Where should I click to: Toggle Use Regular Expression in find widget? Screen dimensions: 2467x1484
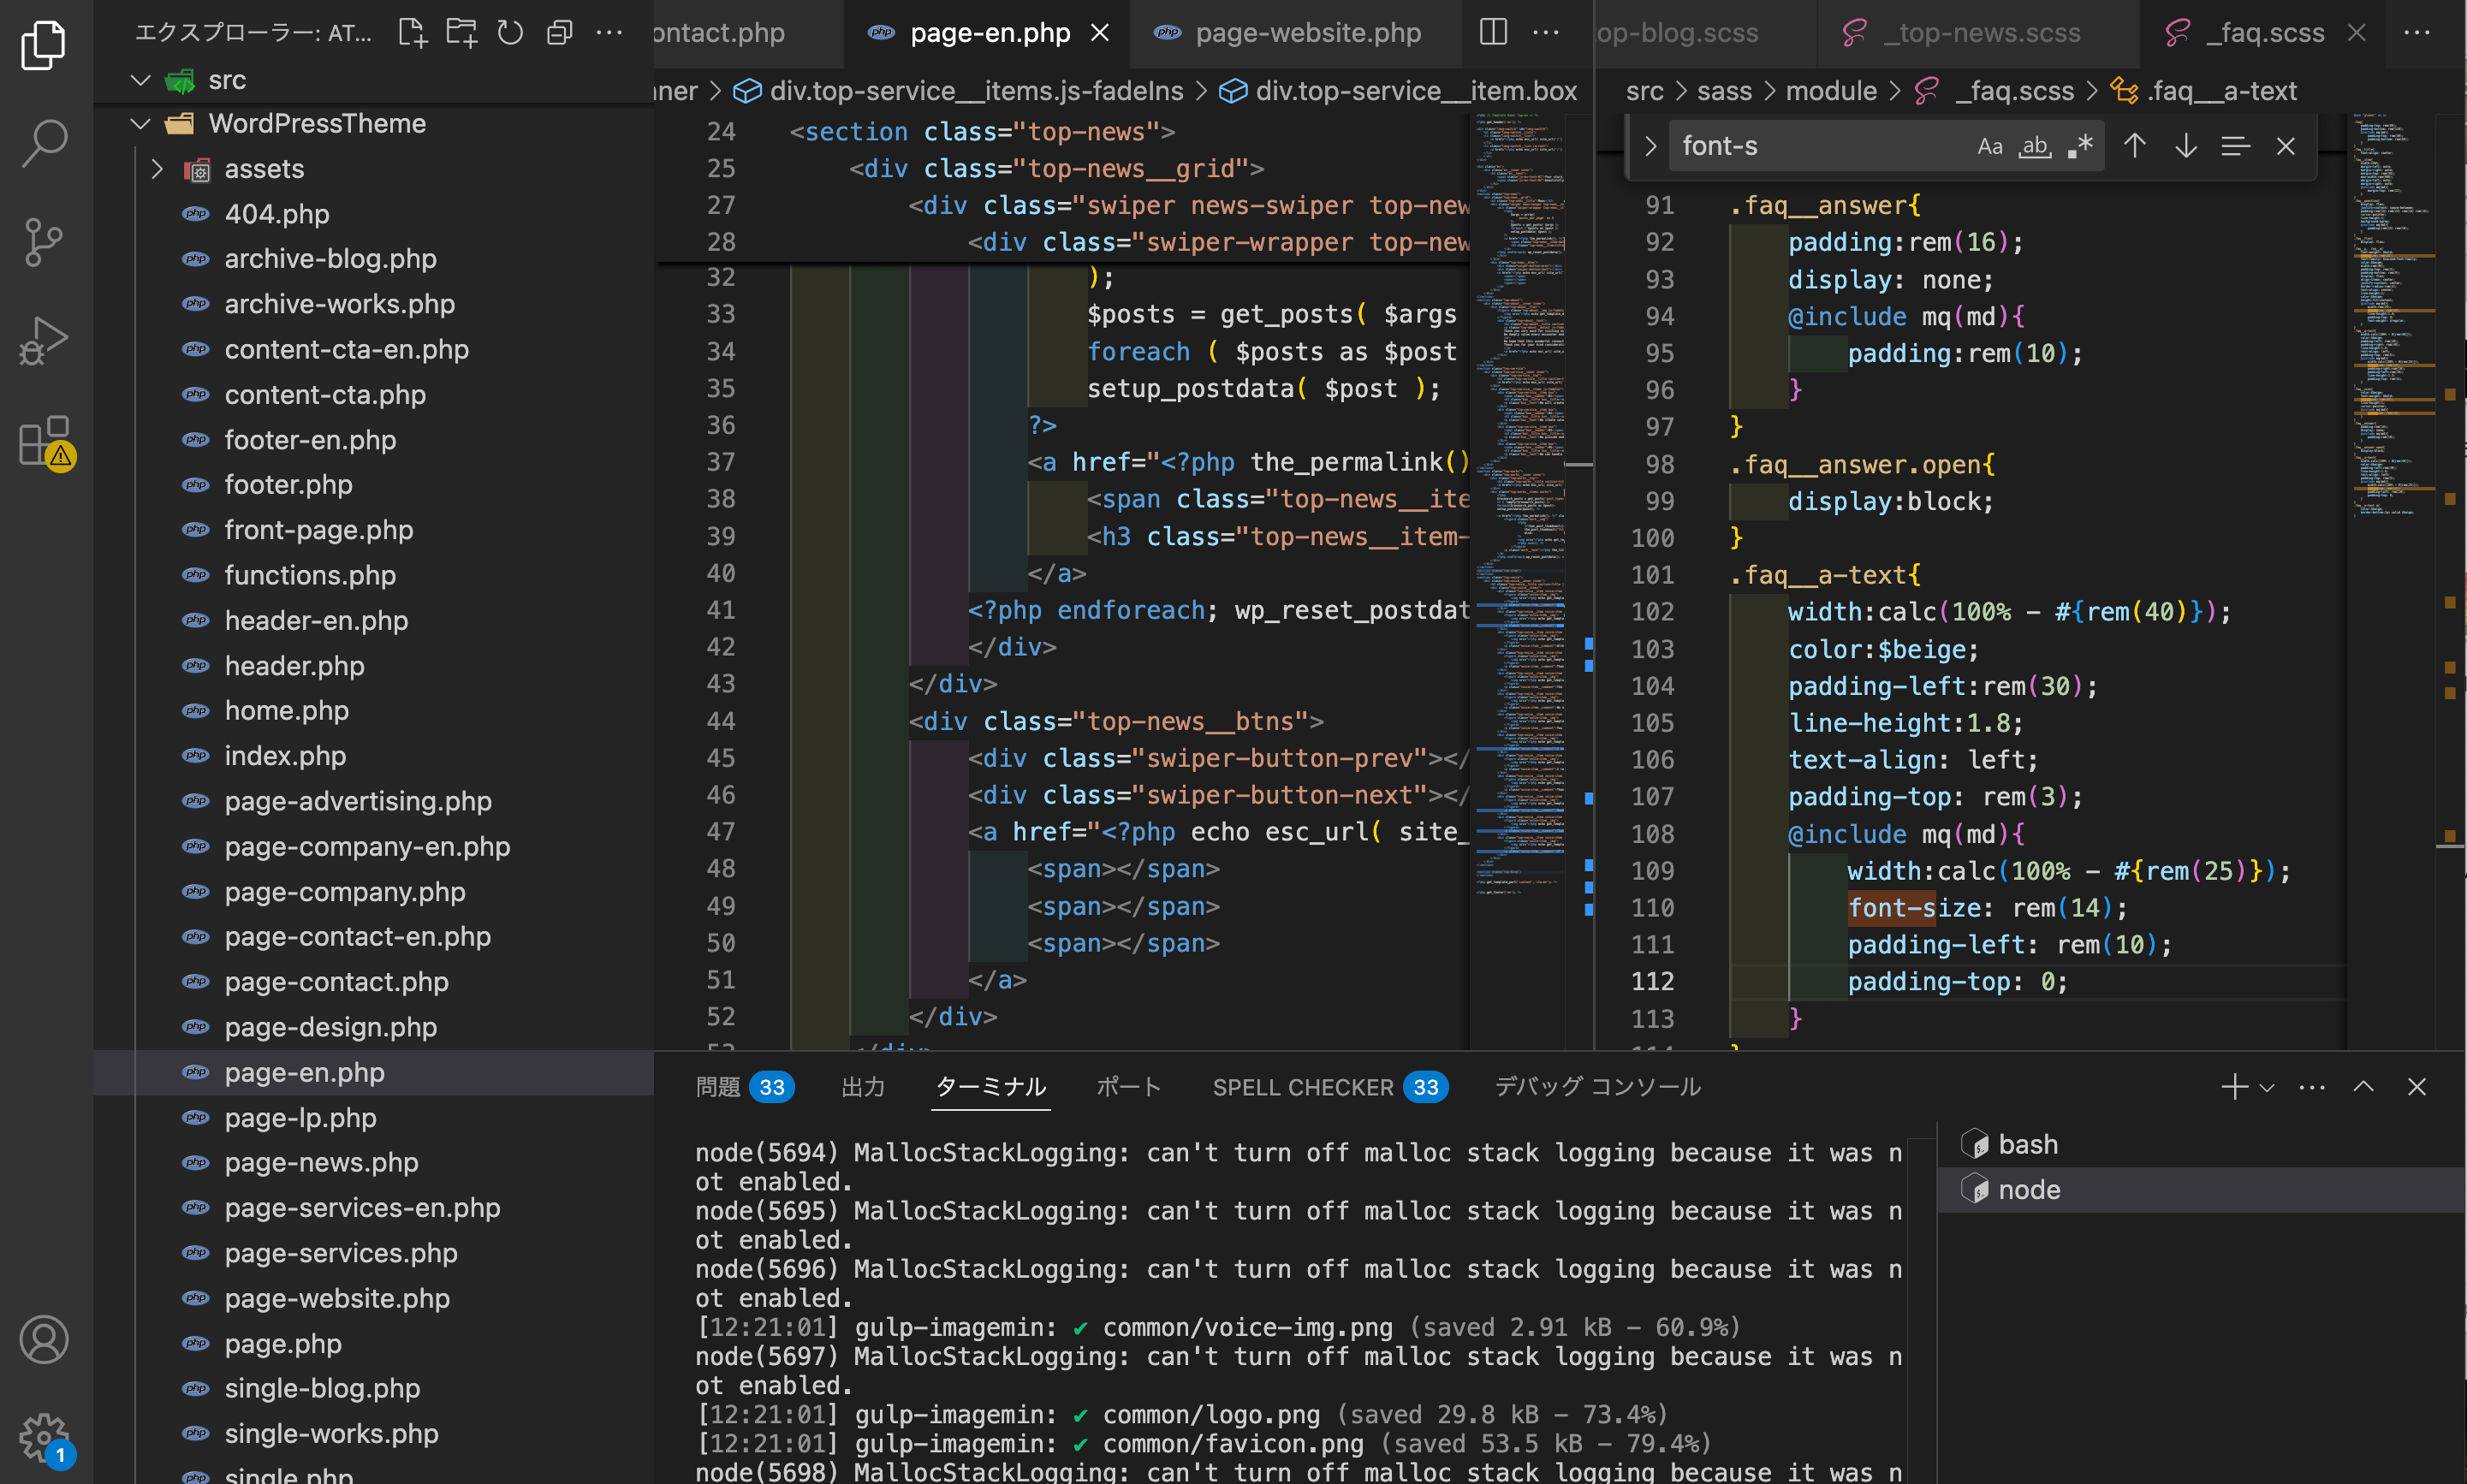pyautogui.click(x=2081, y=146)
